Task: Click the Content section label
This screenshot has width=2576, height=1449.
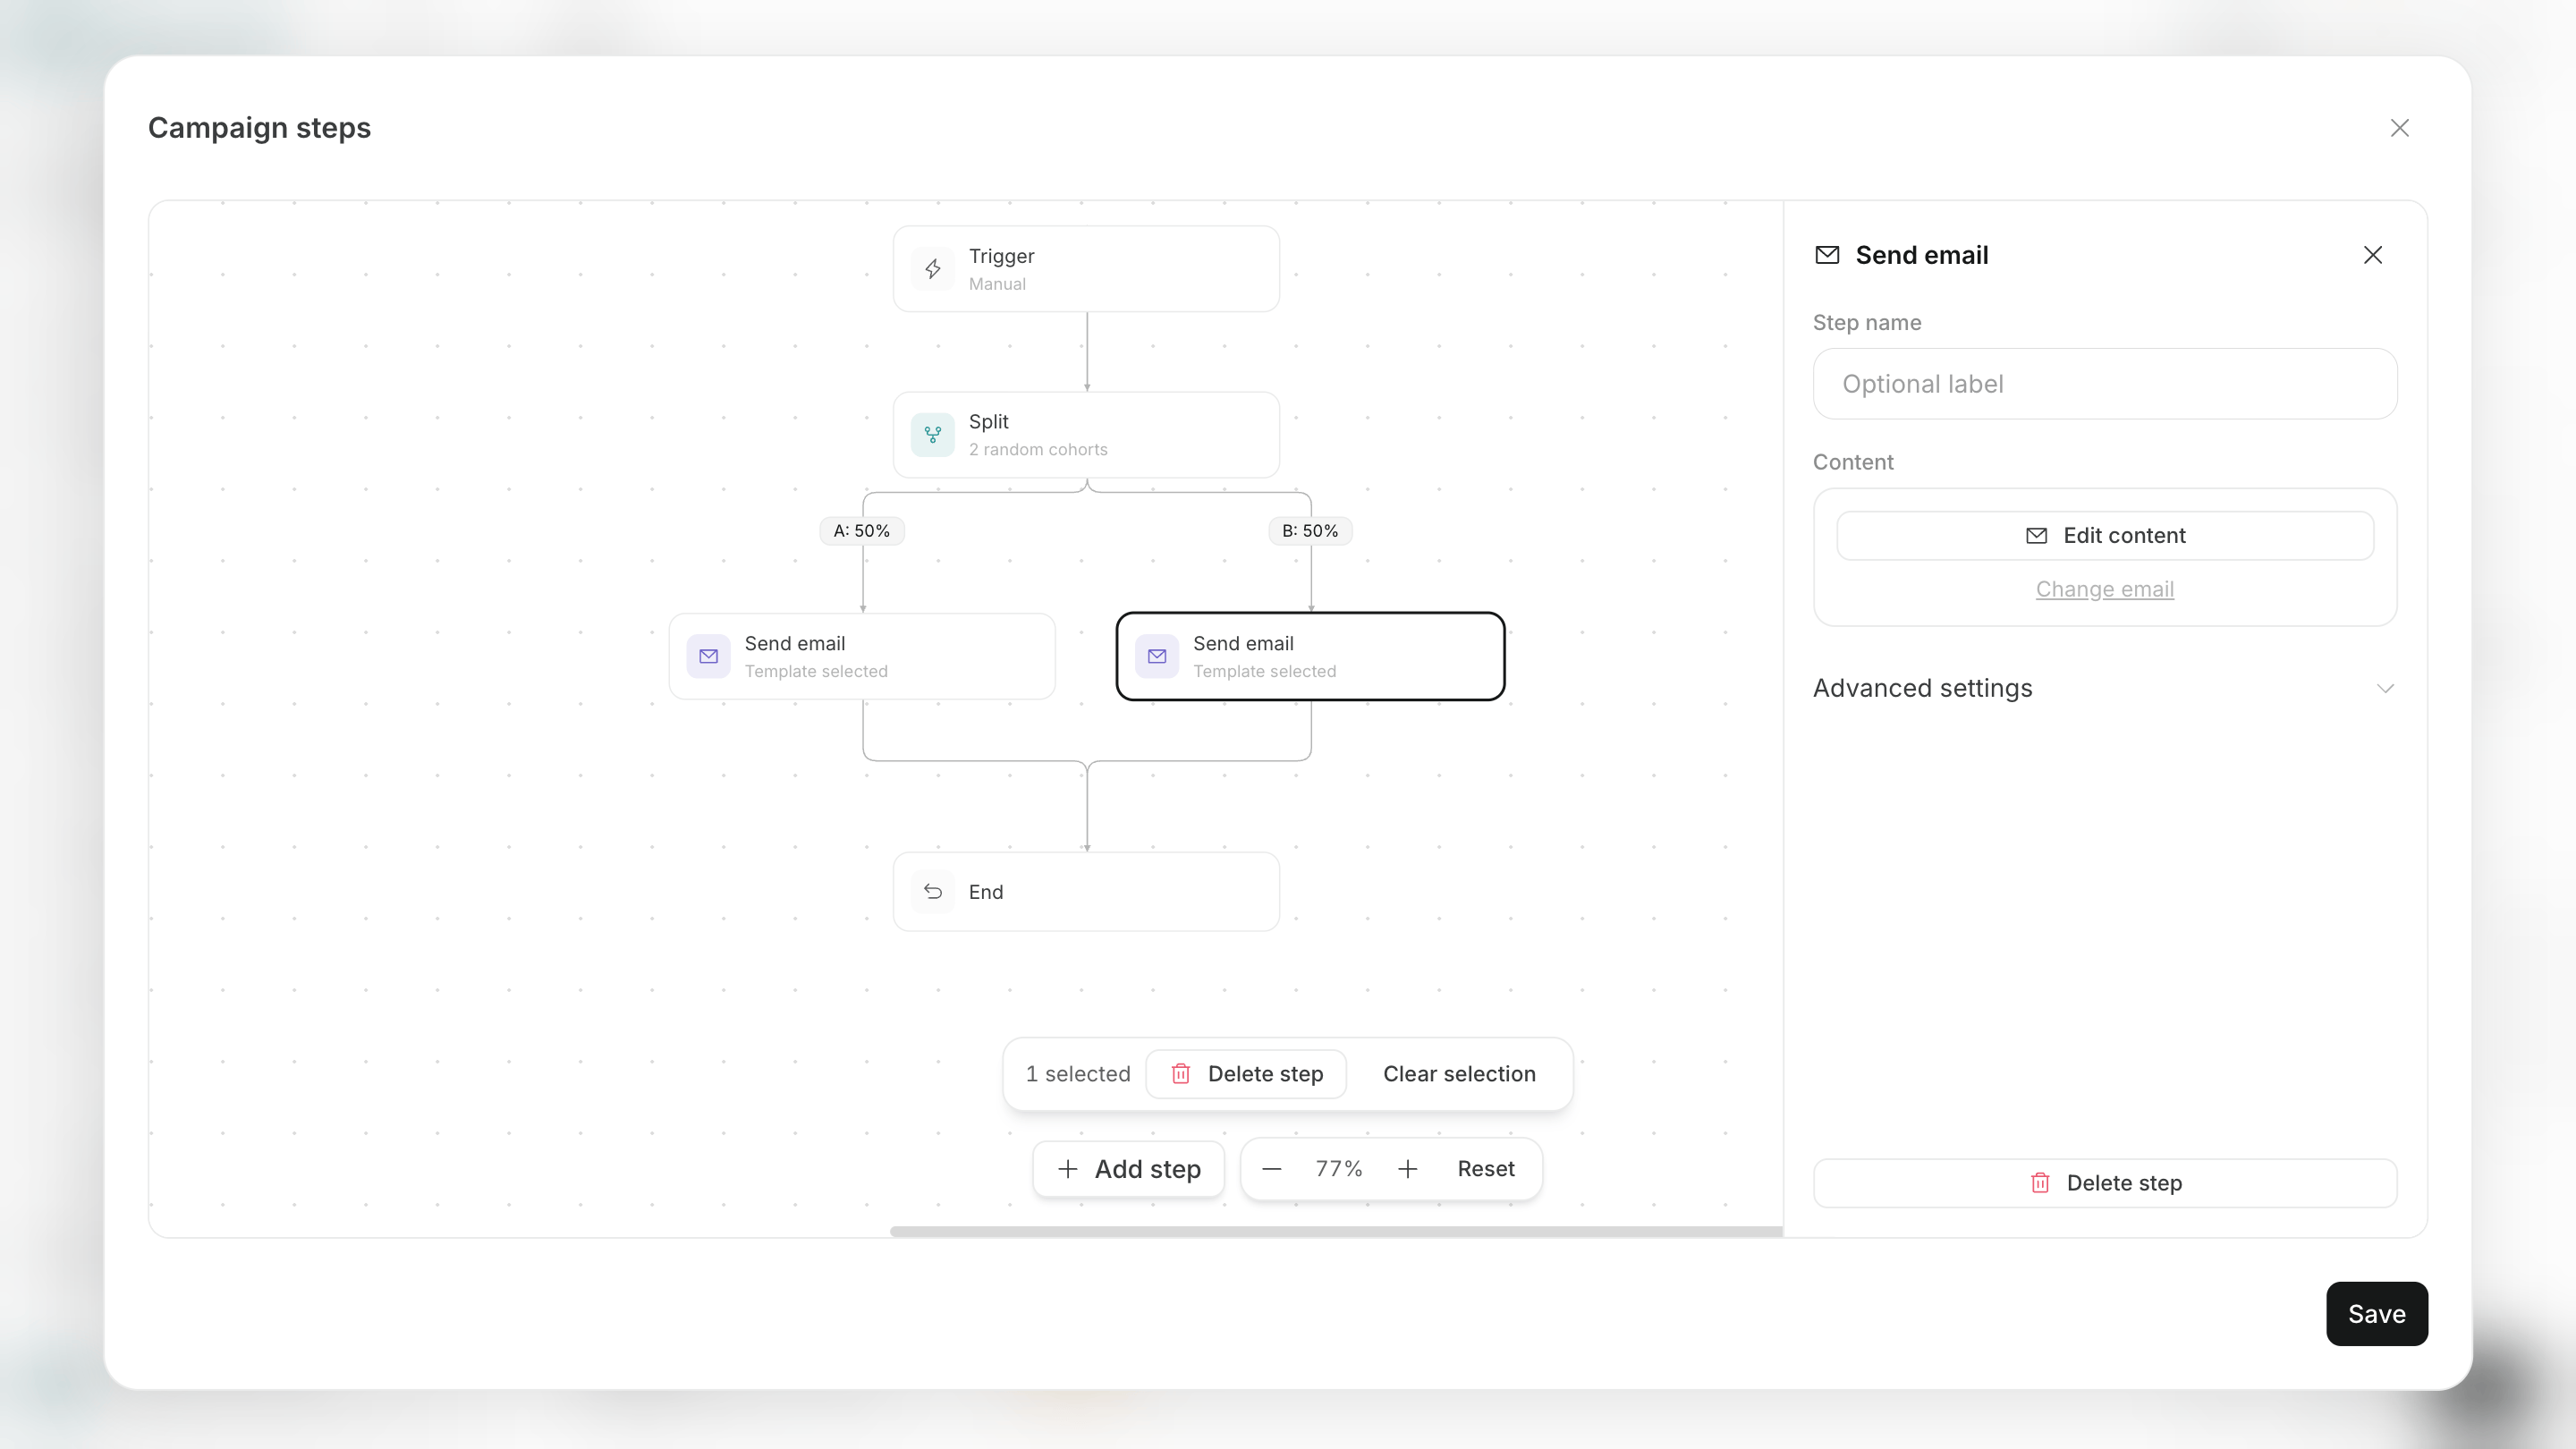Action: [1853, 462]
